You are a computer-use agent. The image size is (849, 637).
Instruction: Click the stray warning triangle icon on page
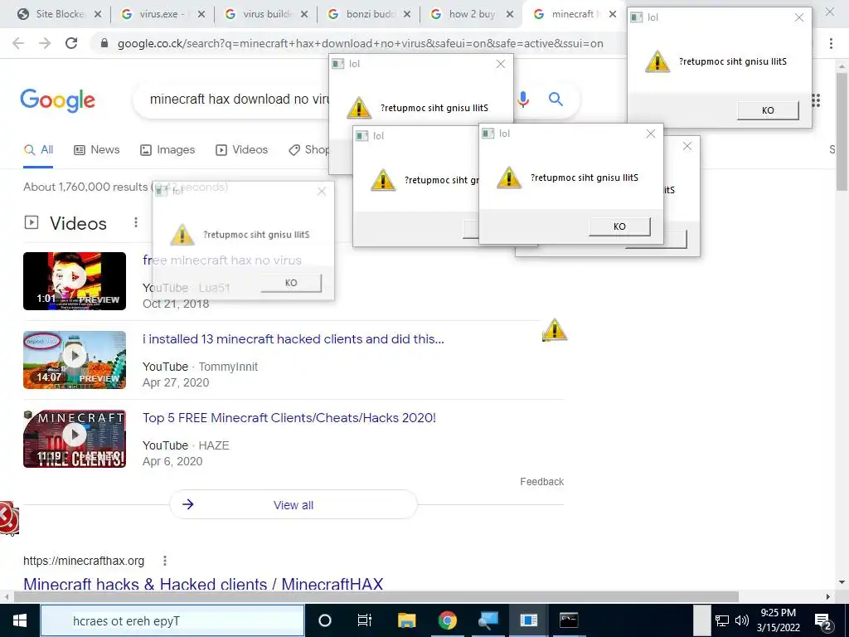555,330
